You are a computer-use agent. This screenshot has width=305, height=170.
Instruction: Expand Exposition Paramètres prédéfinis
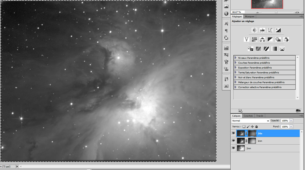coord(235,67)
